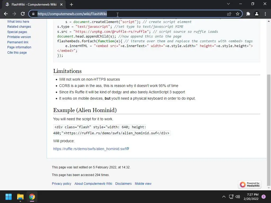Switch to Mobile view
Screen dimensions: 271x203
143,184
